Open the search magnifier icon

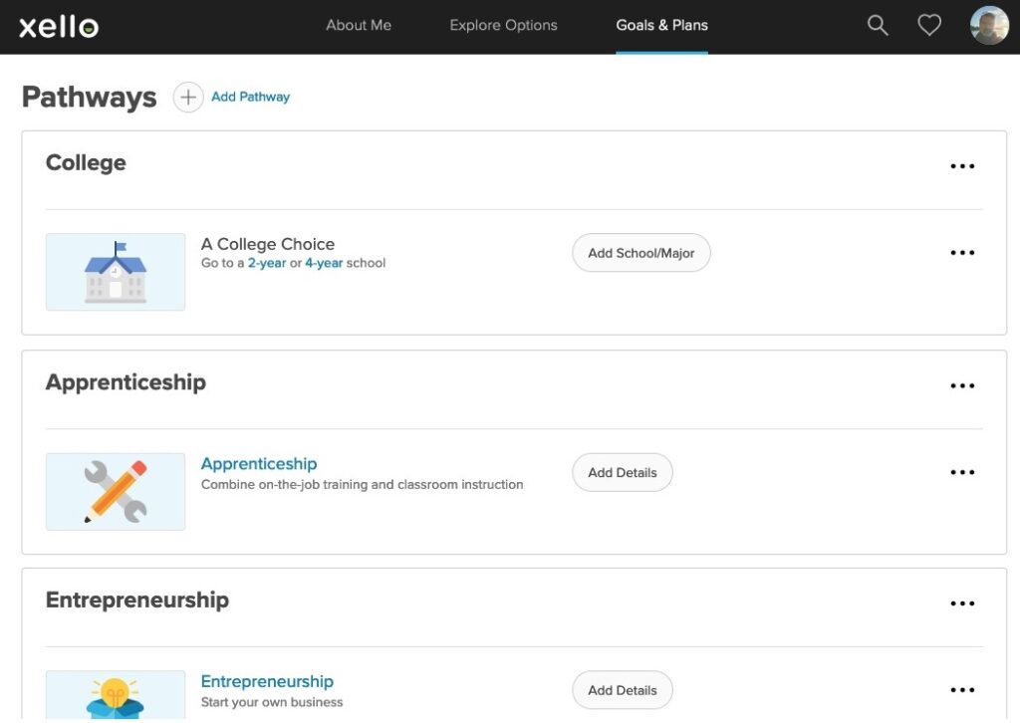878,26
